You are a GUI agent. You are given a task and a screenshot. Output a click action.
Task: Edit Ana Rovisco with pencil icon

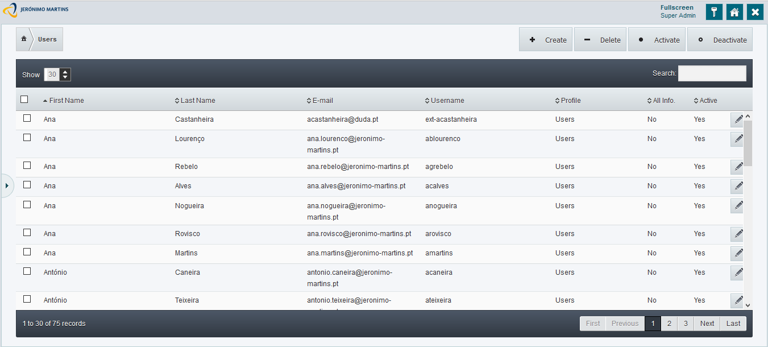click(x=737, y=234)
